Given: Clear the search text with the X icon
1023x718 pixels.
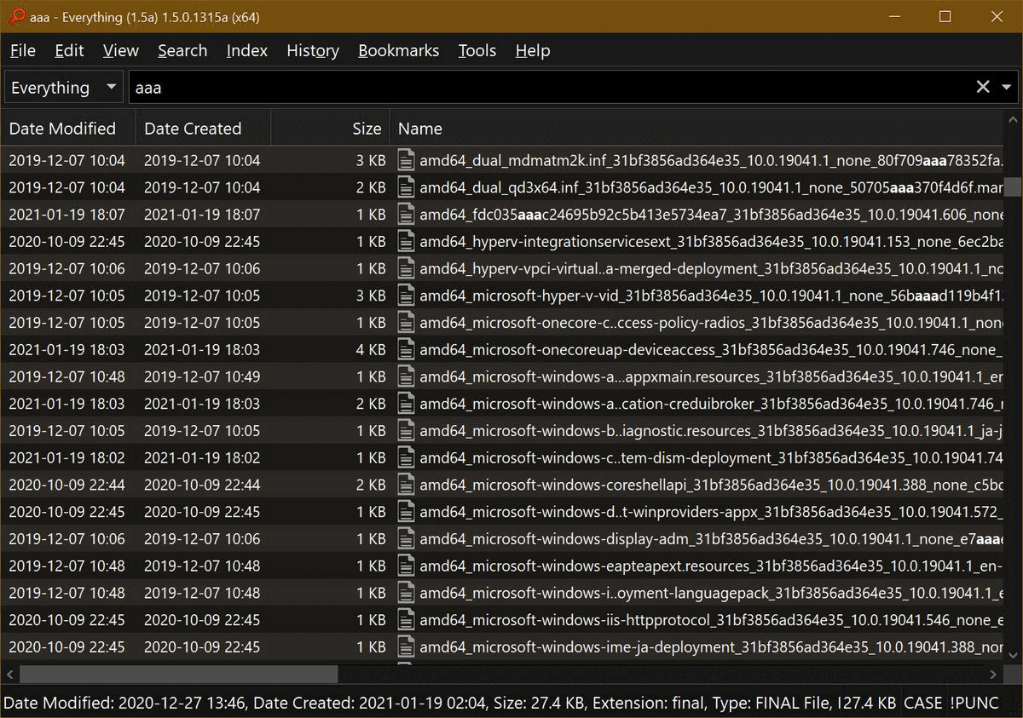Looking at the screenshot, I should coord(983,87).
